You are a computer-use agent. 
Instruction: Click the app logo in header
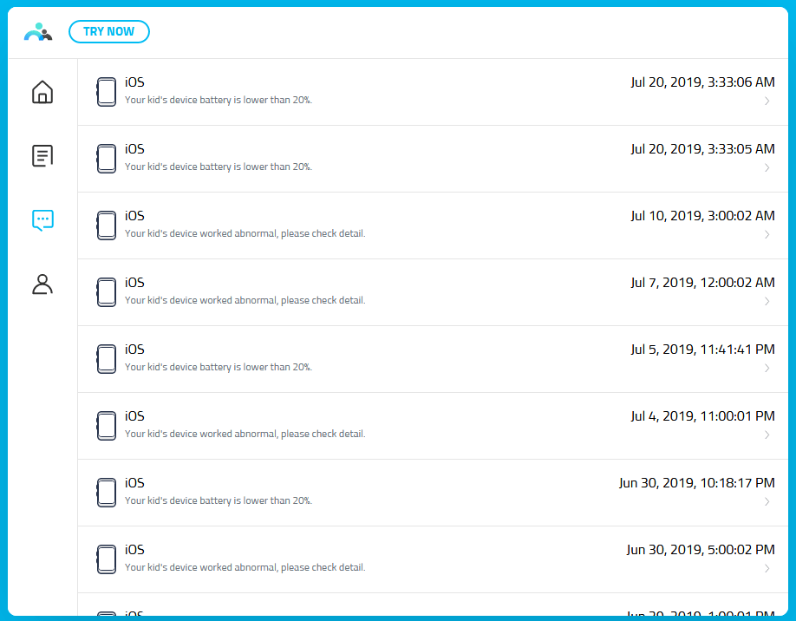(38, 32)
